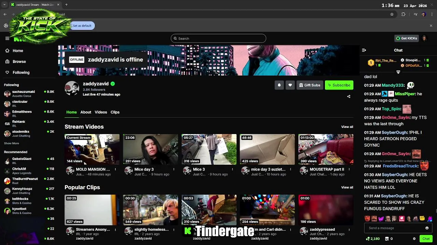
Task: Open sachauzumaki followed channel
Action: [29, 94]
